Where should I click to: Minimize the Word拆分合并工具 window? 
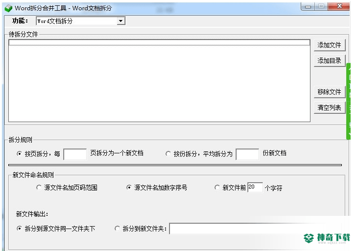308,6
